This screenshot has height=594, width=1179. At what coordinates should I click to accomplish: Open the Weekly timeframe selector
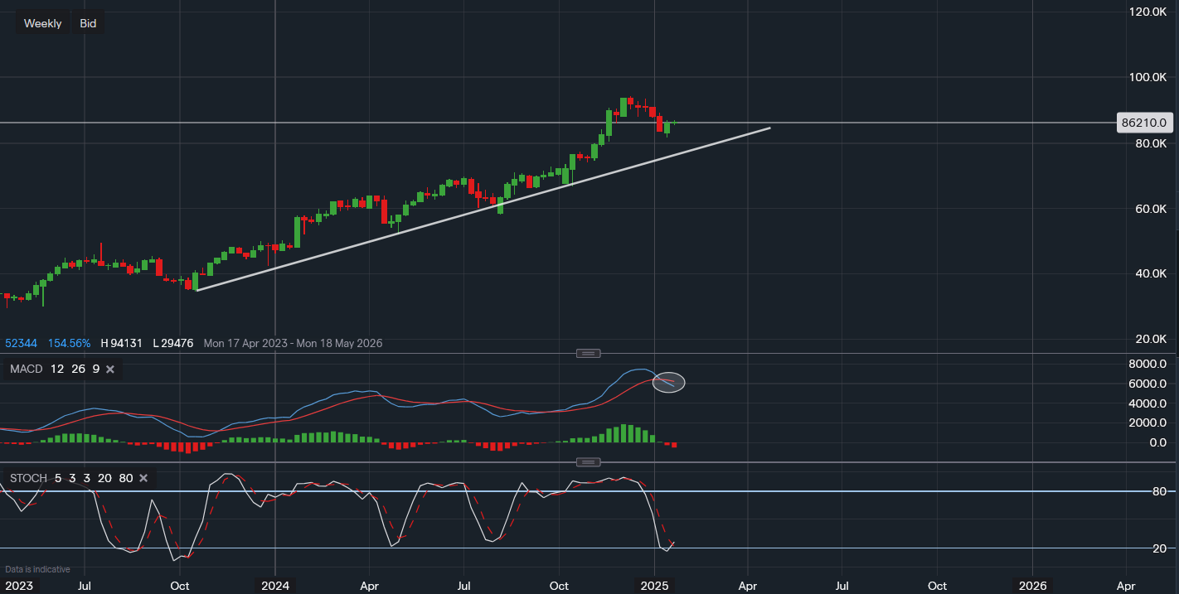pyautogui.click(x=42, y=22)
